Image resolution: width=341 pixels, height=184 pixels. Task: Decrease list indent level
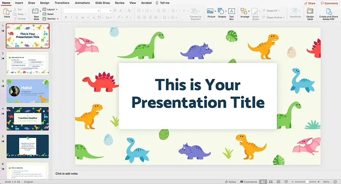coord(158,11)
